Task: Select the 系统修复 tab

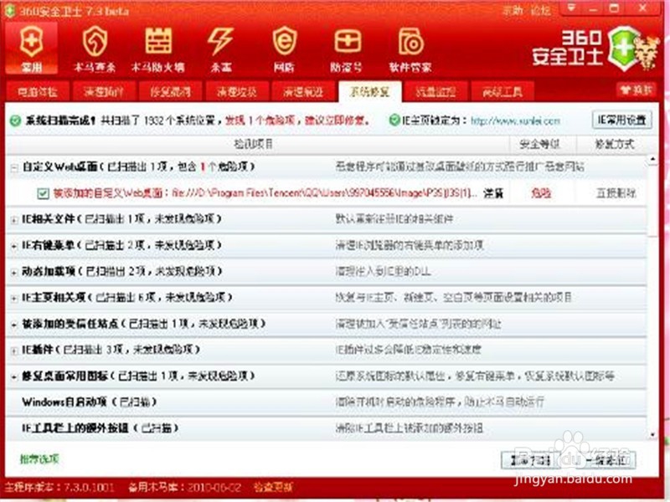Action: (x=369, y=91)
